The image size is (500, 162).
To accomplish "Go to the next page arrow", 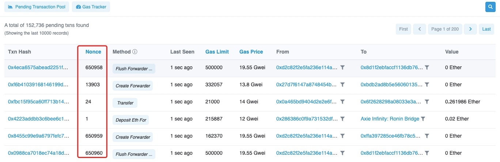I will click(x=470, y=29).
